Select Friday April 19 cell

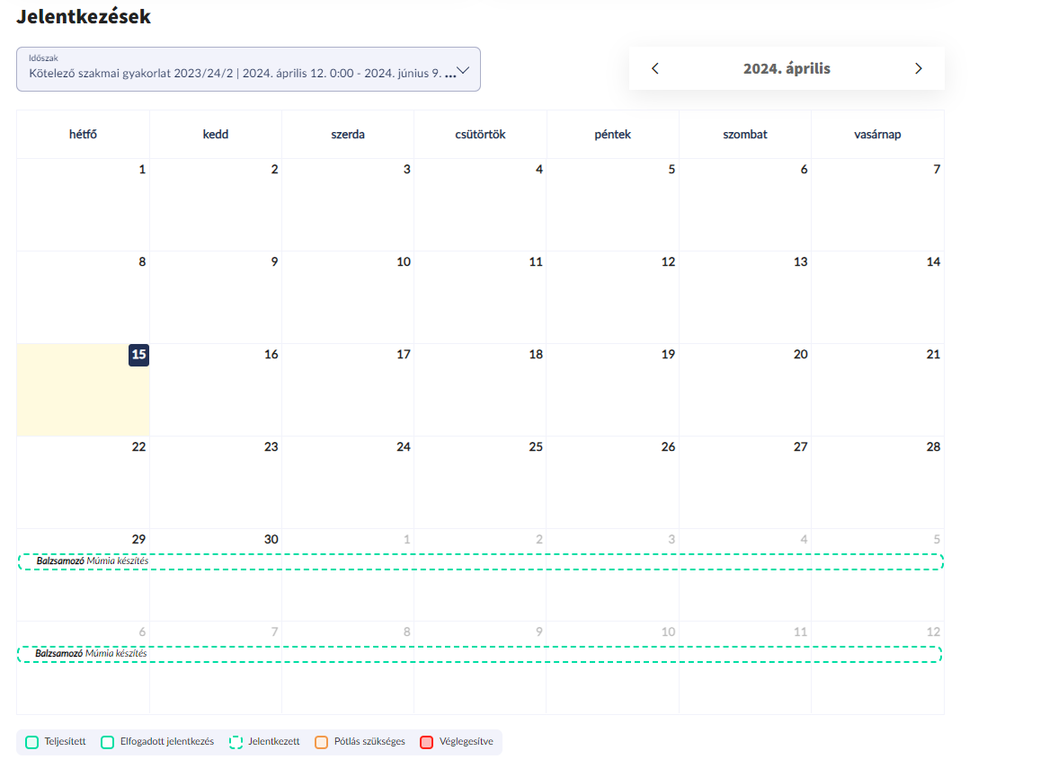coord(613,390)
